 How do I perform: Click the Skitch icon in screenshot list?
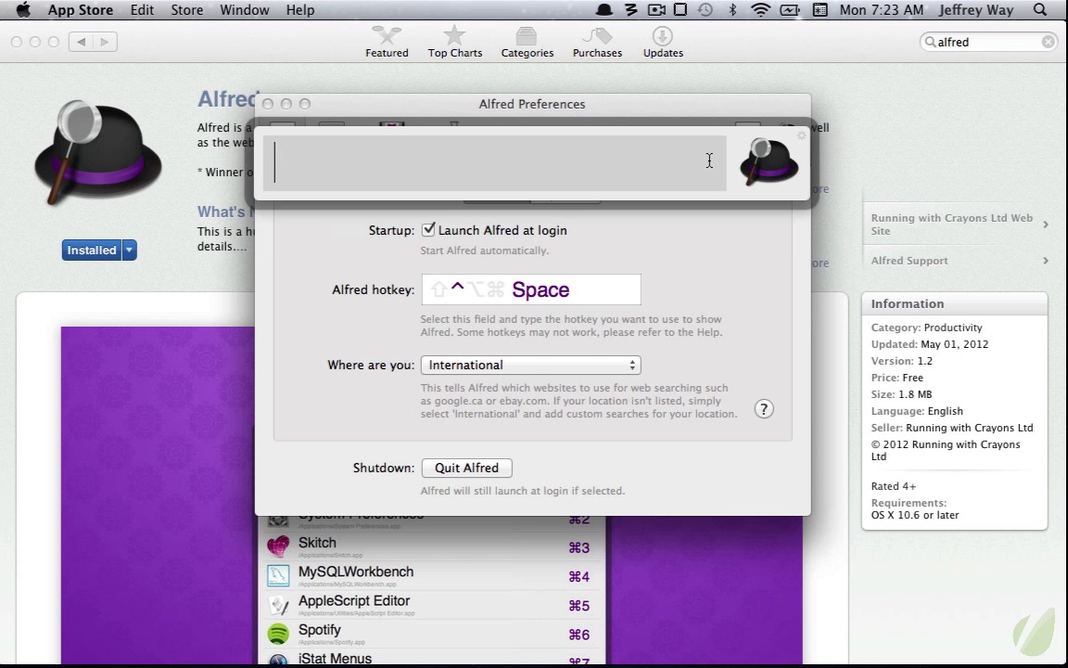(x=278, y=546)
